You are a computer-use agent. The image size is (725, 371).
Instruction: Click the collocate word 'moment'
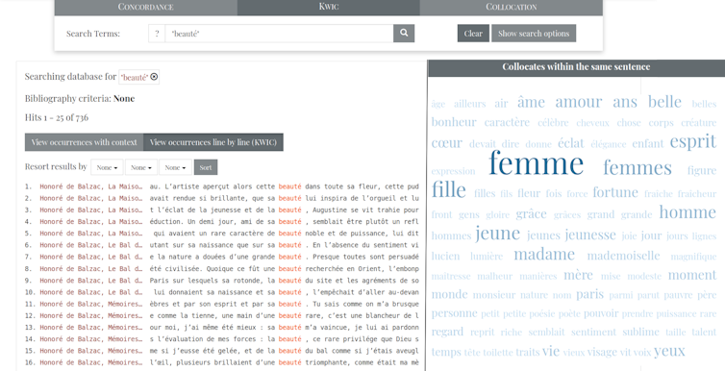point(692,275)
